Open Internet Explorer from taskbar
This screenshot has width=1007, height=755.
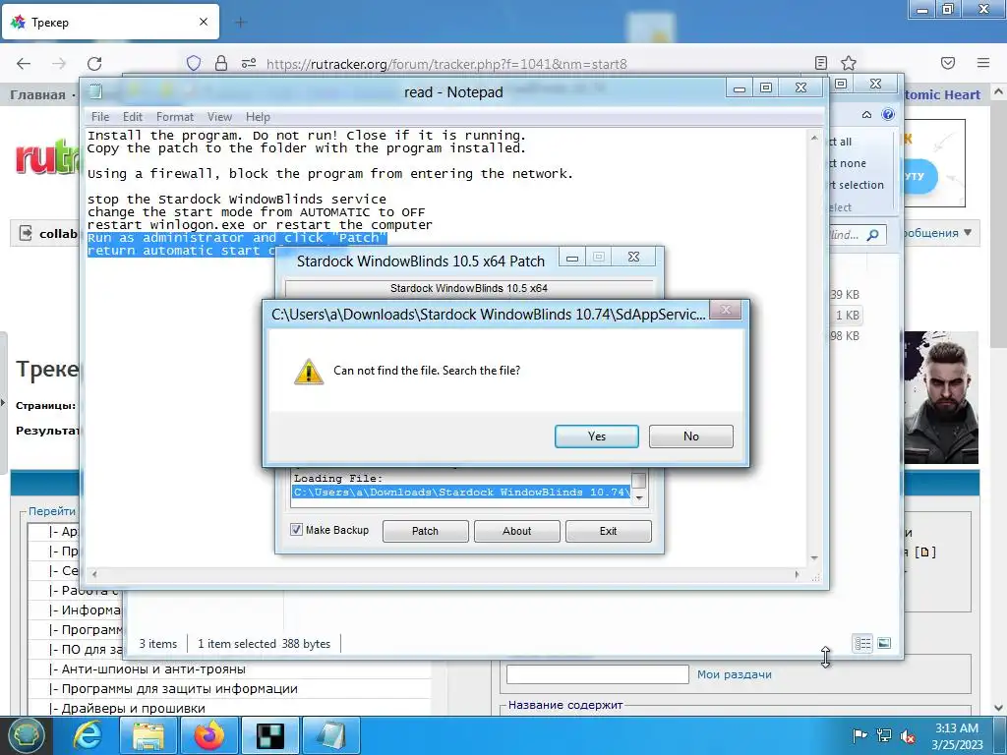point(88,735)
